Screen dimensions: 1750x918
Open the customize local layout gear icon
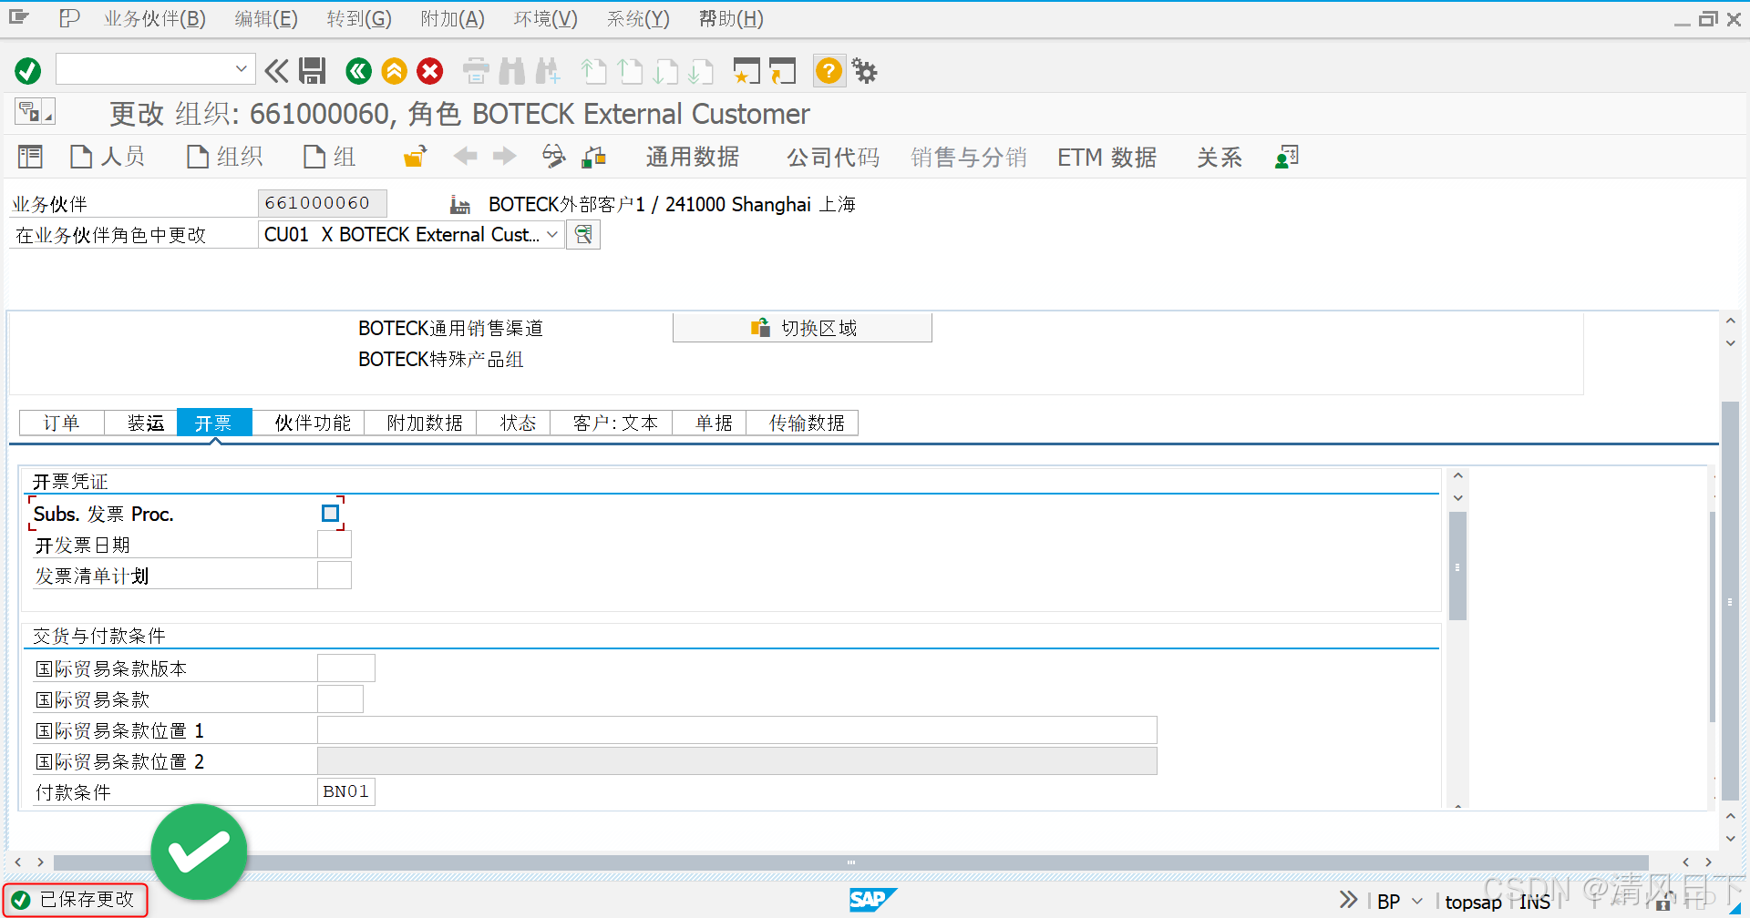(x=863, y=71)
